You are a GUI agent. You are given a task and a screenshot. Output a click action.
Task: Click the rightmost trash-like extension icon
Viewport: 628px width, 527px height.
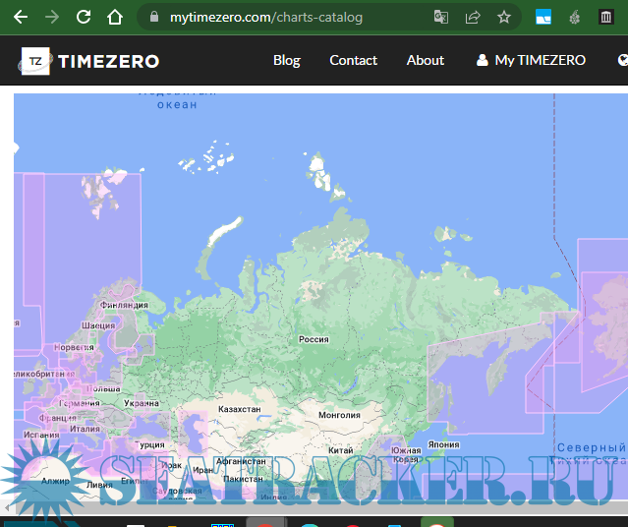coord(606,17)
